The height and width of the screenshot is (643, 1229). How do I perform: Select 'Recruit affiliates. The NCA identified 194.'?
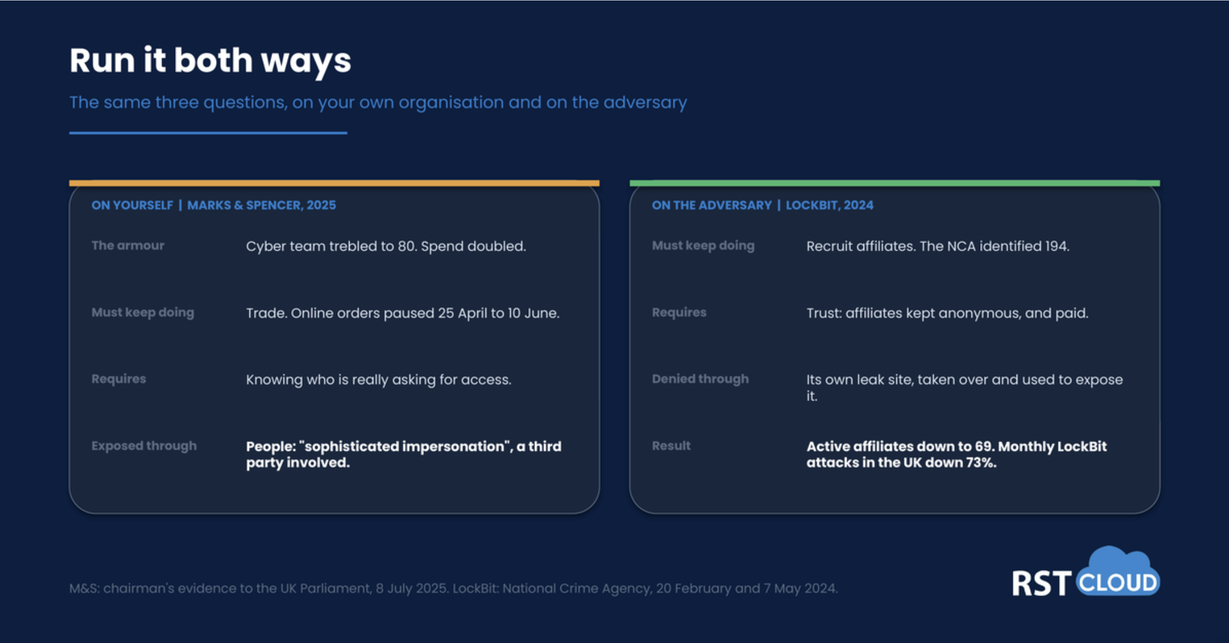[x=938, y=246]
